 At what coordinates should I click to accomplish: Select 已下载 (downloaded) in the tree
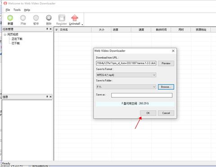click(x=16, y=43)
